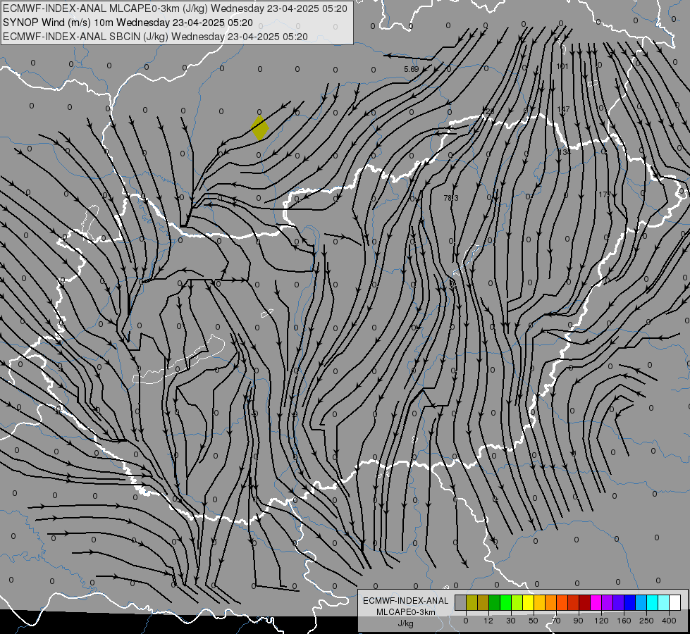This screenshot has height=634, width=690.
Task: Click the olive swatch in the legend
Action: tap(472, 602)
